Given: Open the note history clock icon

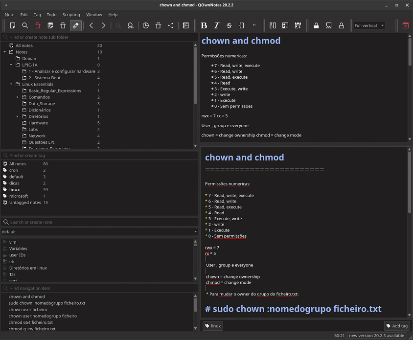Looking at the screenshot, I should tap(145, 25).
